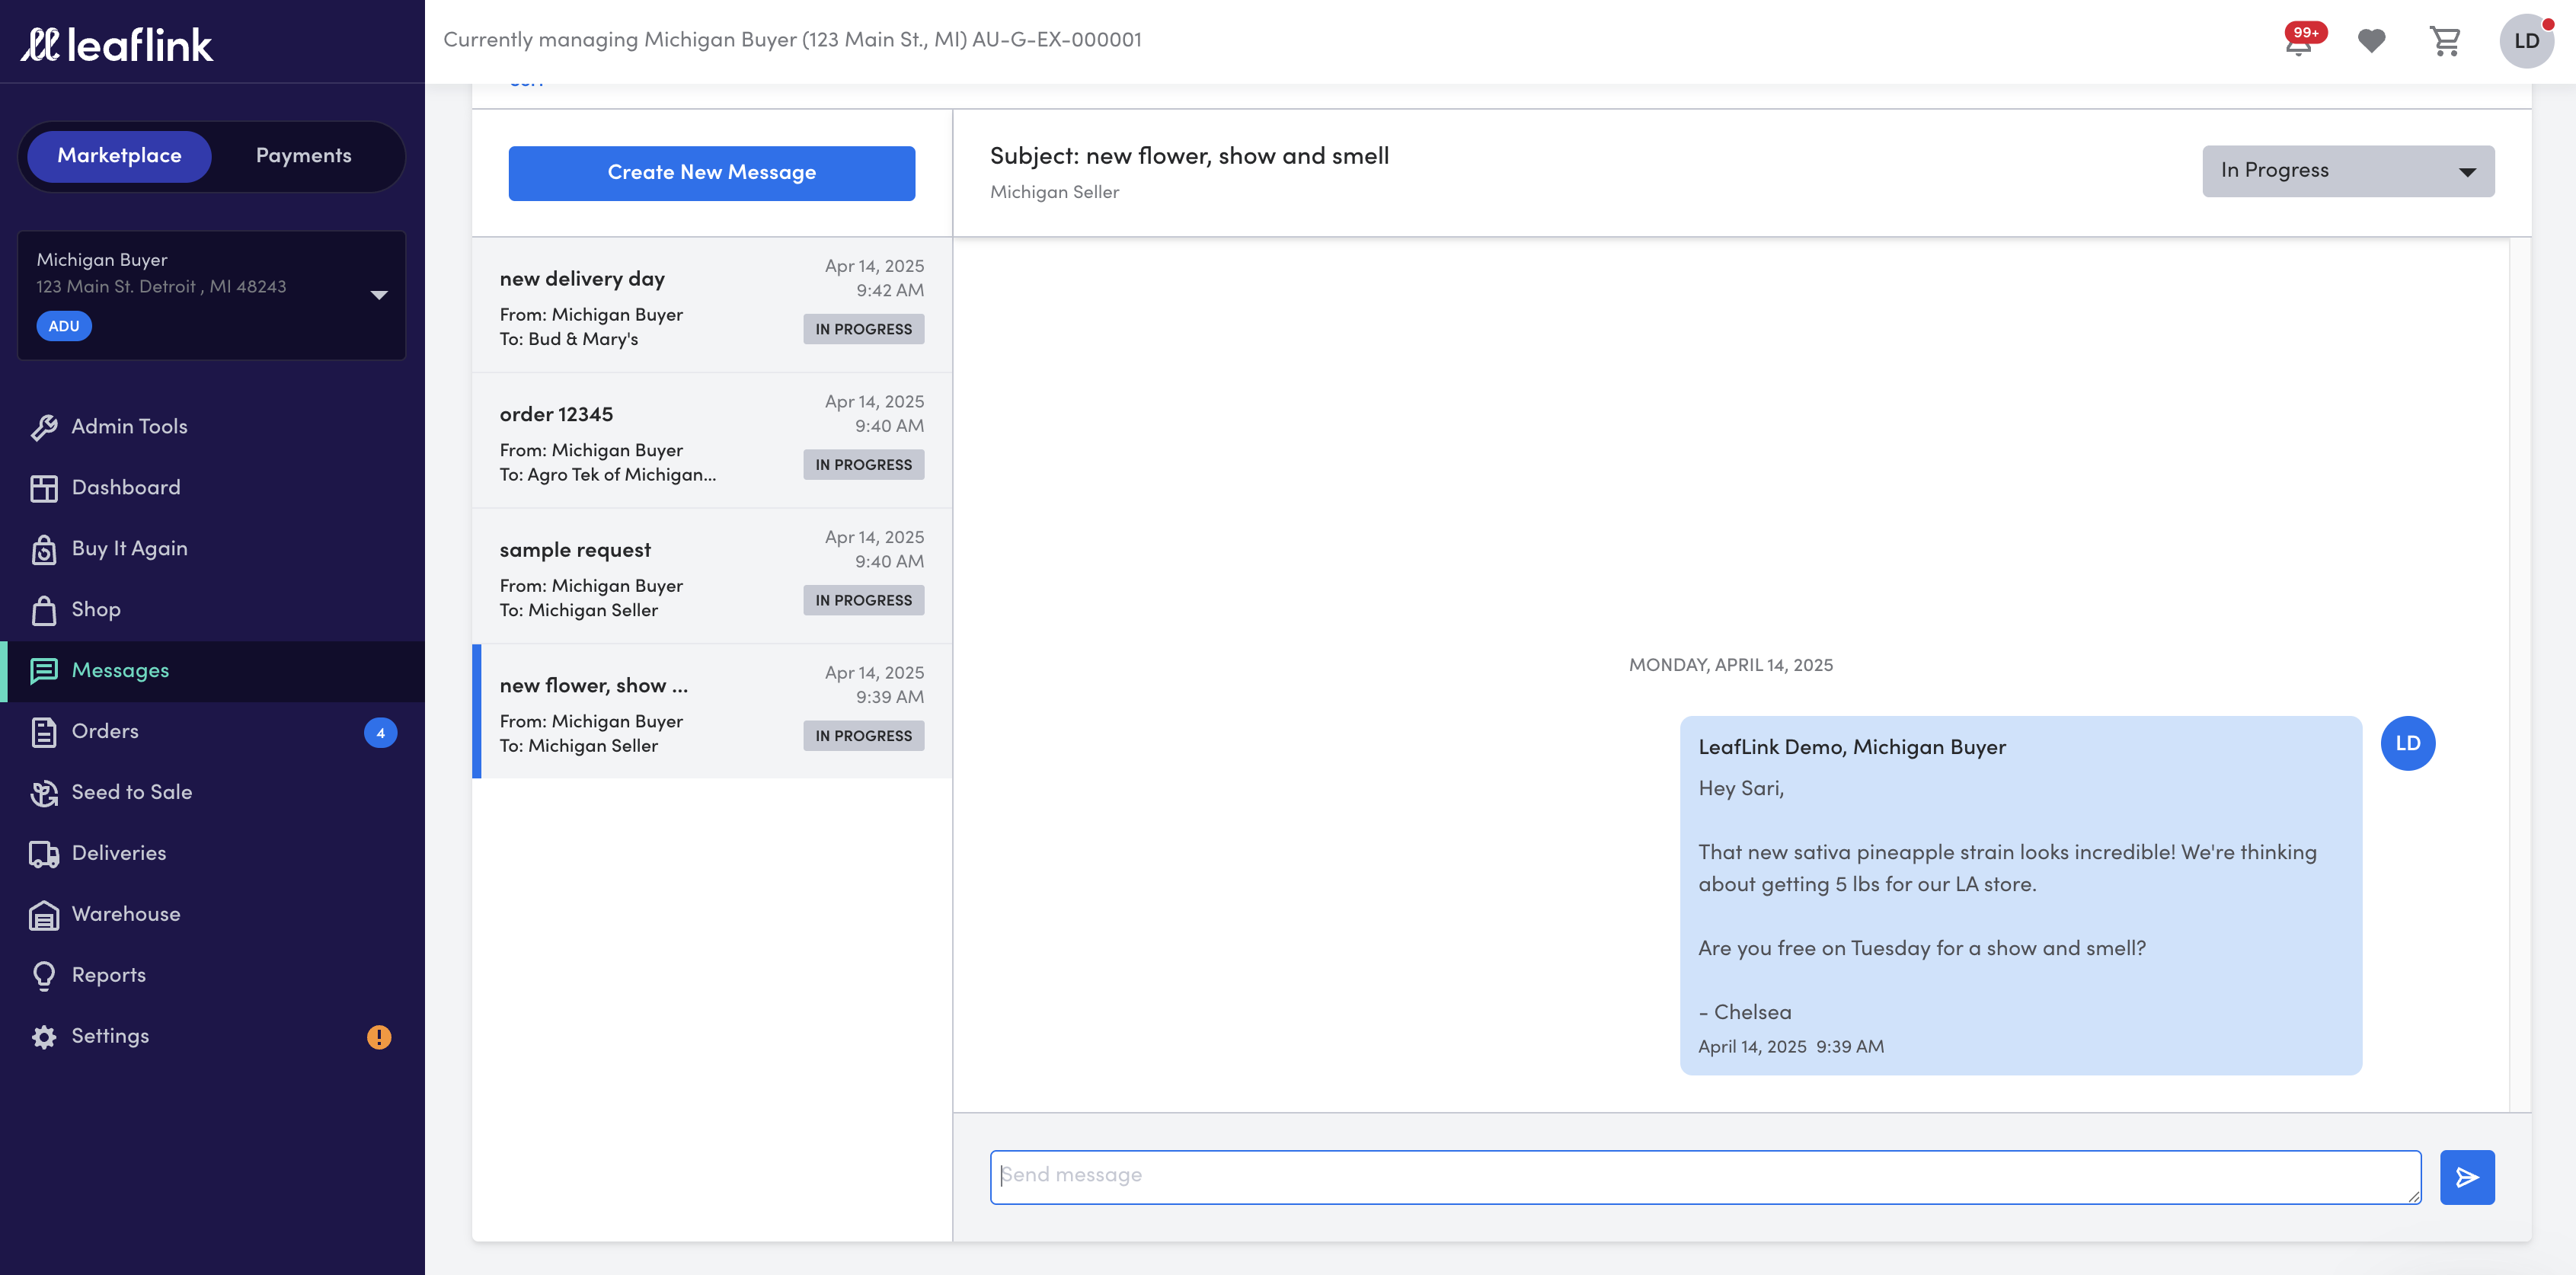2576x1275 pixels.
Task: Click the Reports lightbulb icon
Action: [44, 976]
